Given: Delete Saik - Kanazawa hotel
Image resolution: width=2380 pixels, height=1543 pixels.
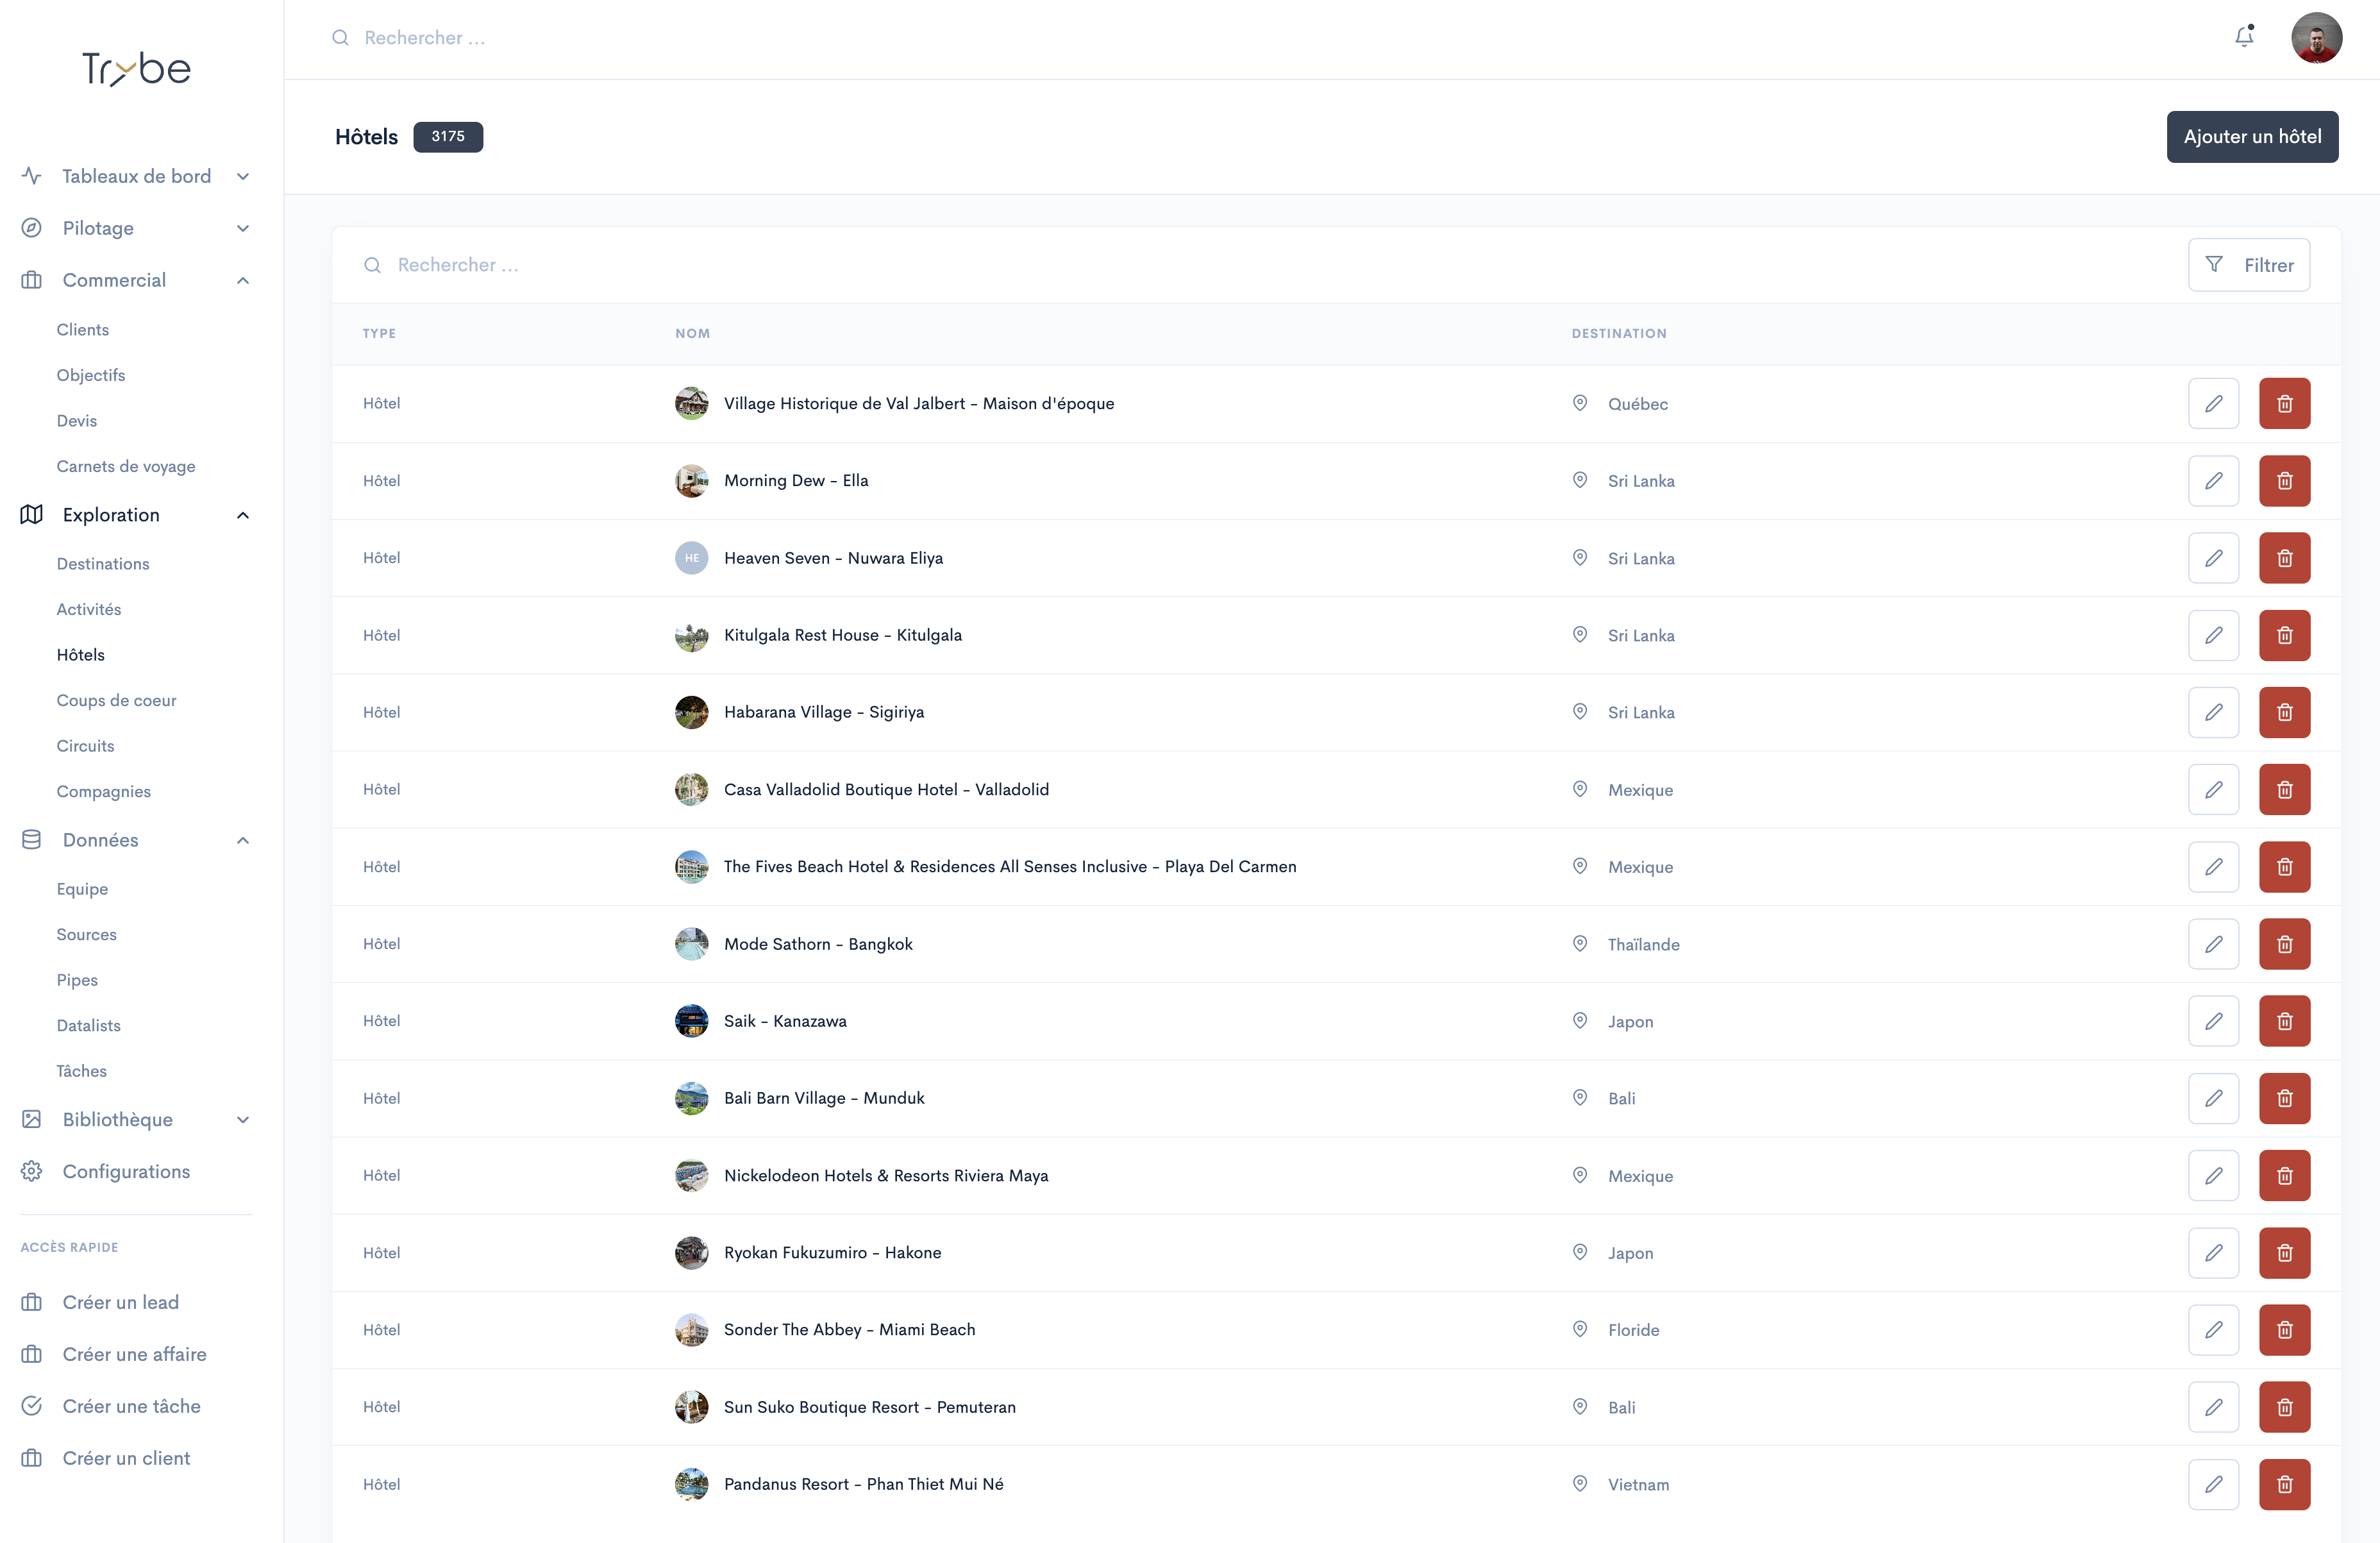Looking at the screenshot, I should 2284,1021.
